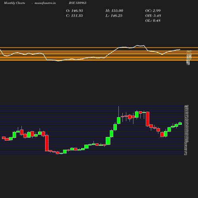Click the munafasutra.in watermark text
This screenshot has width=198, height=198.
click(x=45, y=3)
